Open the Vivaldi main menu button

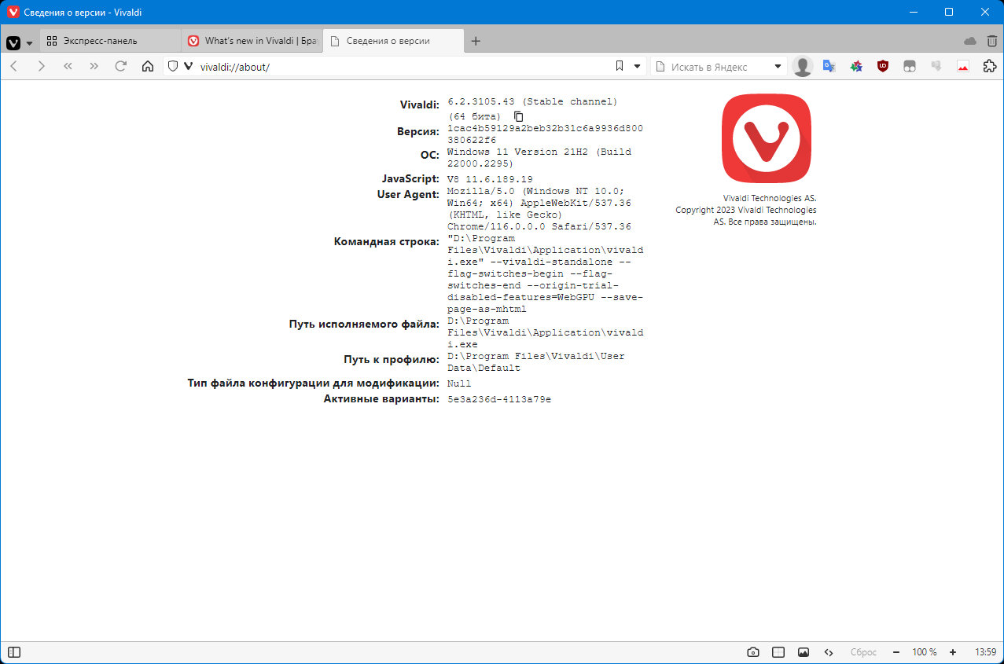click(13, 42)
